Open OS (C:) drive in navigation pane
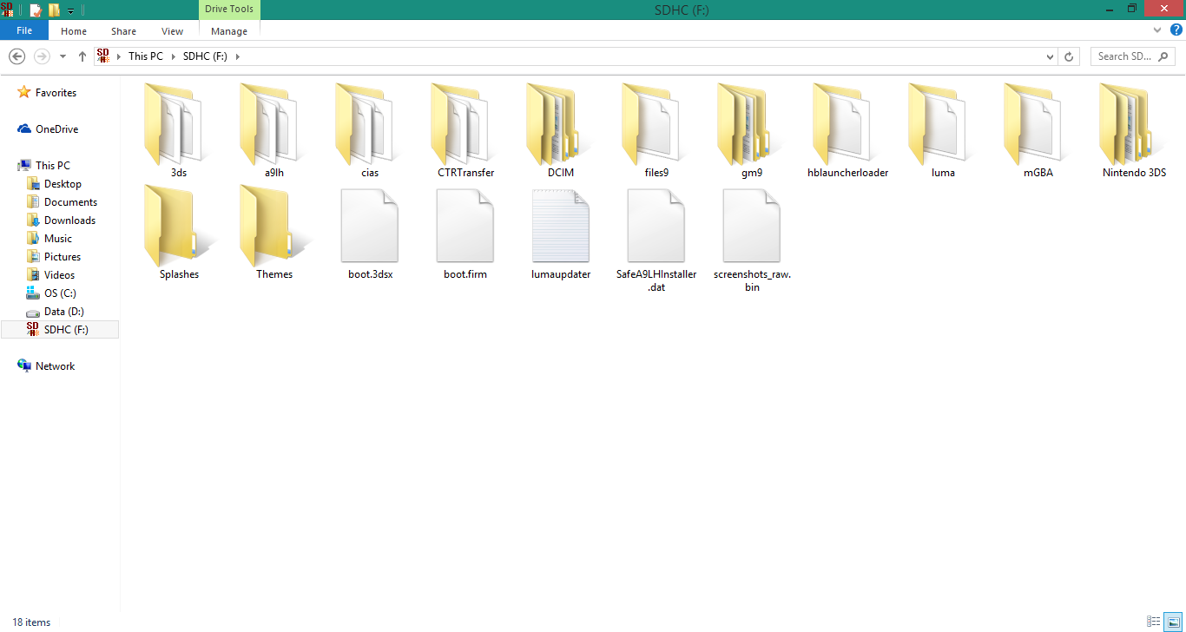Viewport: 1186px width, 632px height. [59, 293]
